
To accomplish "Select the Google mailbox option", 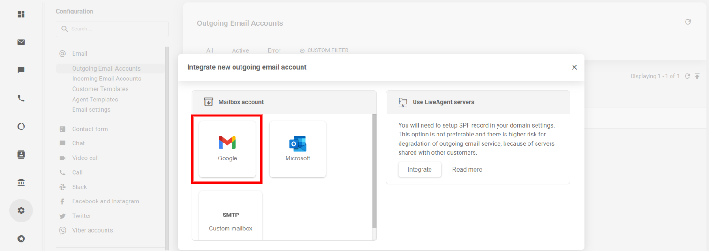I will tap(227, 149).
